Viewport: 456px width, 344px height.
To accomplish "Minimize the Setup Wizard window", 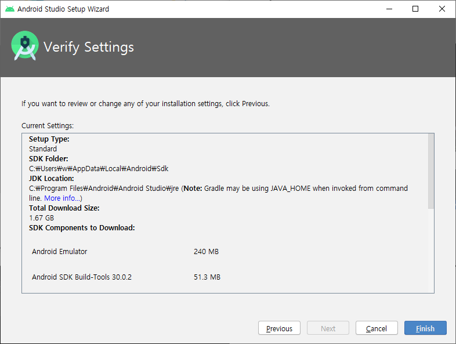I will pos(389,9).
